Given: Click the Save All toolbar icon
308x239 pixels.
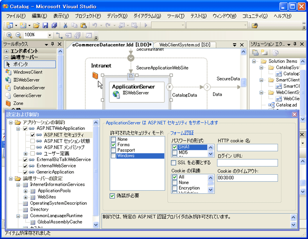Looking at the screenshot, I should [54, 25].
